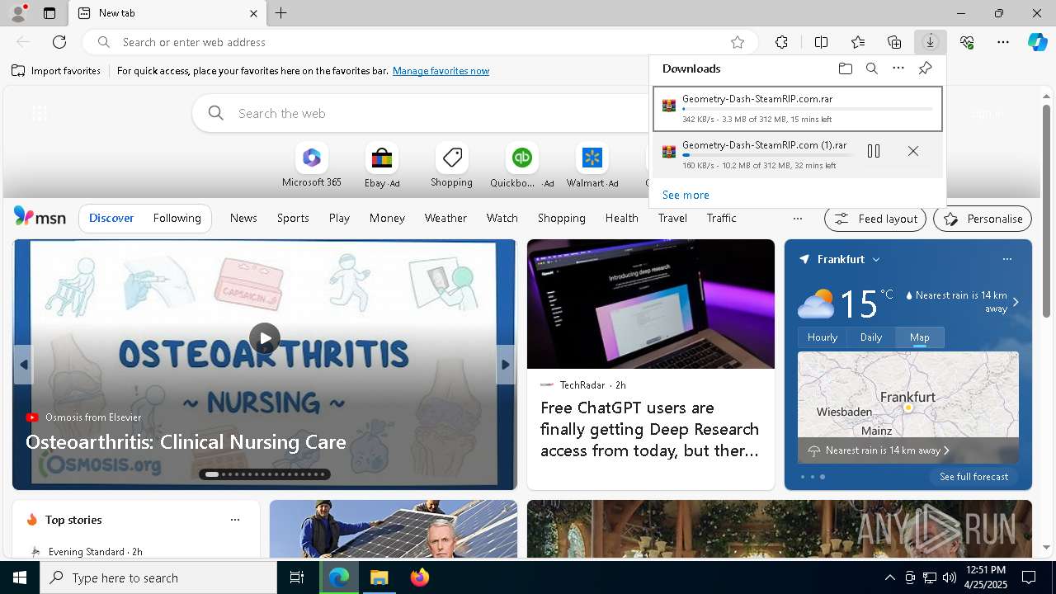
Task: Open Watch category
Action: (x=502, y=218)
